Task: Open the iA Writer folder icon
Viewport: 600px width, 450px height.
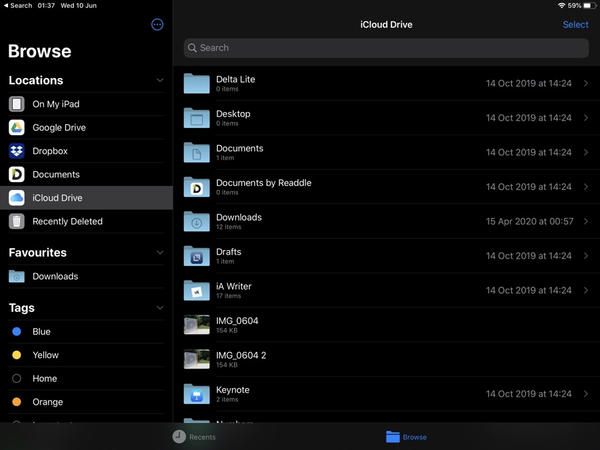Action: pyautogui.click(x=197, y=290)
